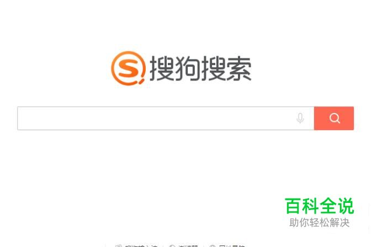This screenshot has height=247, width=382.
Task: Click the icon beside 网址导航 link
Action: tap(213, 246)
